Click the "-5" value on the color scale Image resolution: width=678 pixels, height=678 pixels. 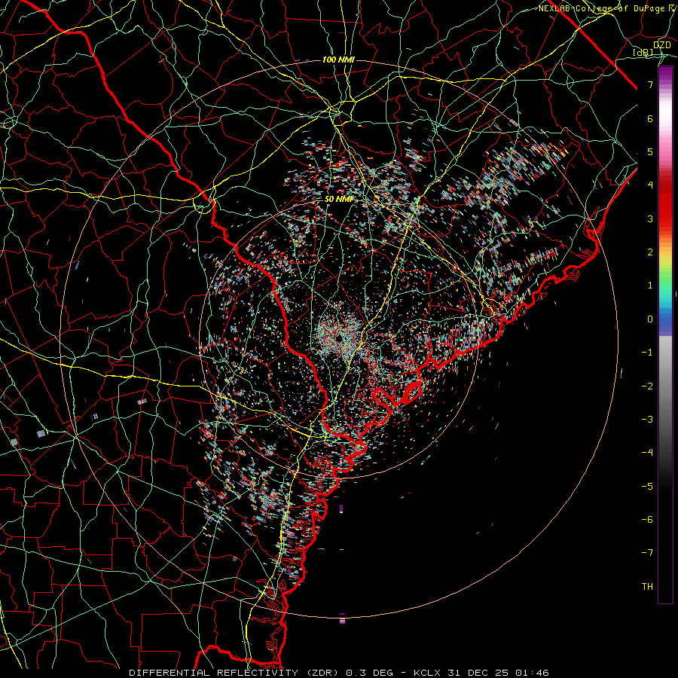pyautogui.click(x=647, y=487)
